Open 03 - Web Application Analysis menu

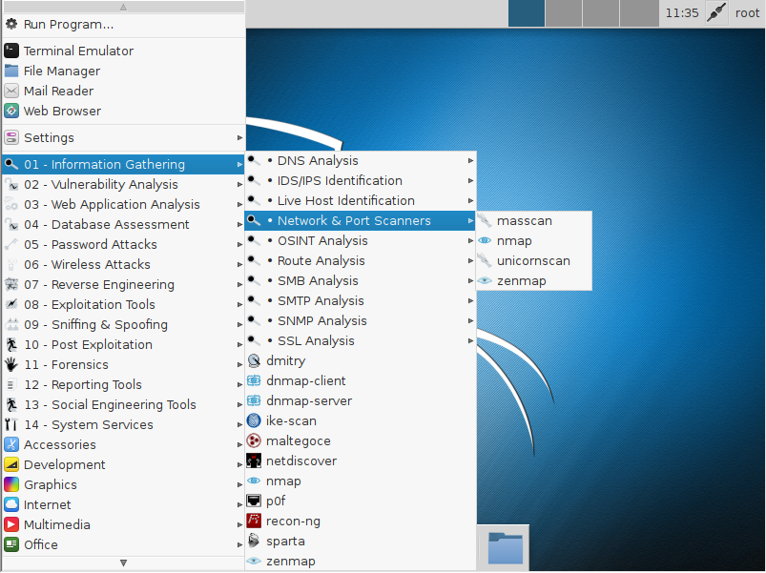(x=123, y=204)
